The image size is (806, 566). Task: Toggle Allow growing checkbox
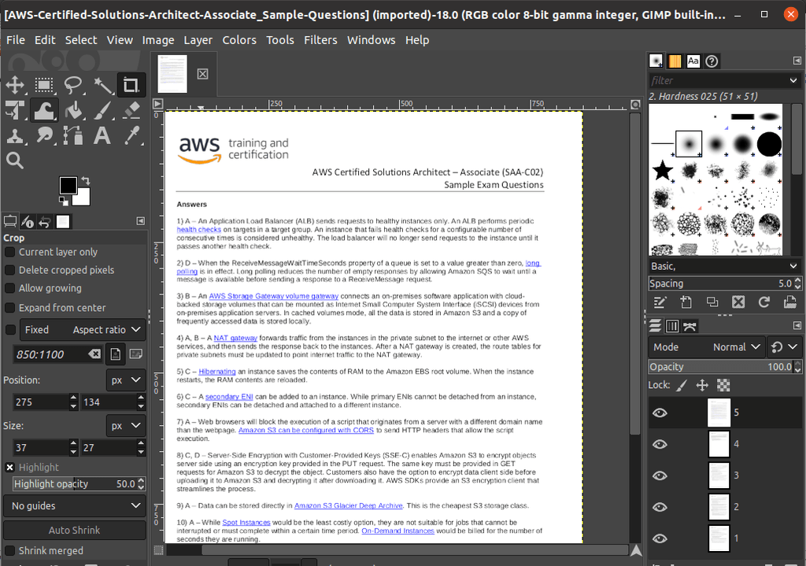(x=9, y=288)
